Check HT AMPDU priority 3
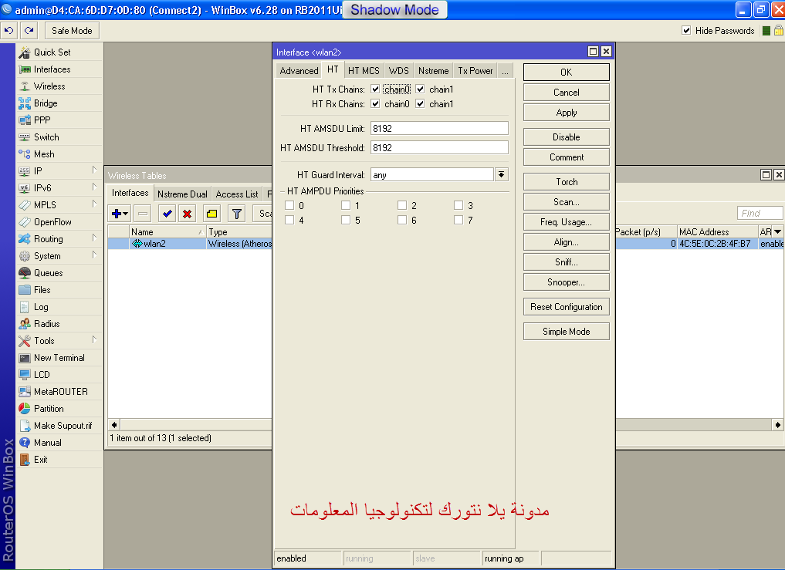This screenshot has width=785, height=570. click(458, 205)
